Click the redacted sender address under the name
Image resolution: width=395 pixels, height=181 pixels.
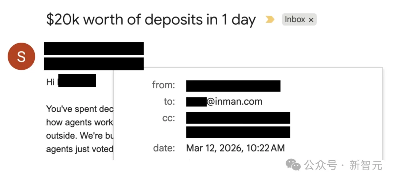coord(94,63)
